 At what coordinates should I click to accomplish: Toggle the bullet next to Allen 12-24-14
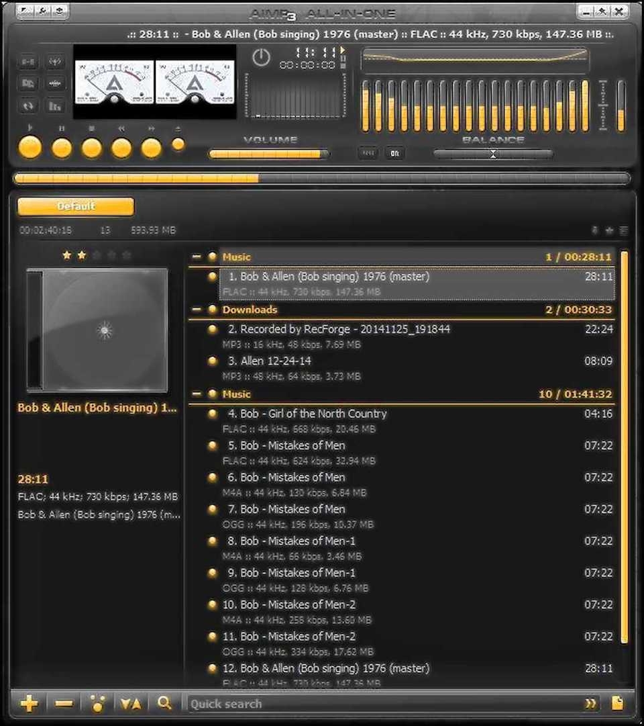click(x=213, y=361)
